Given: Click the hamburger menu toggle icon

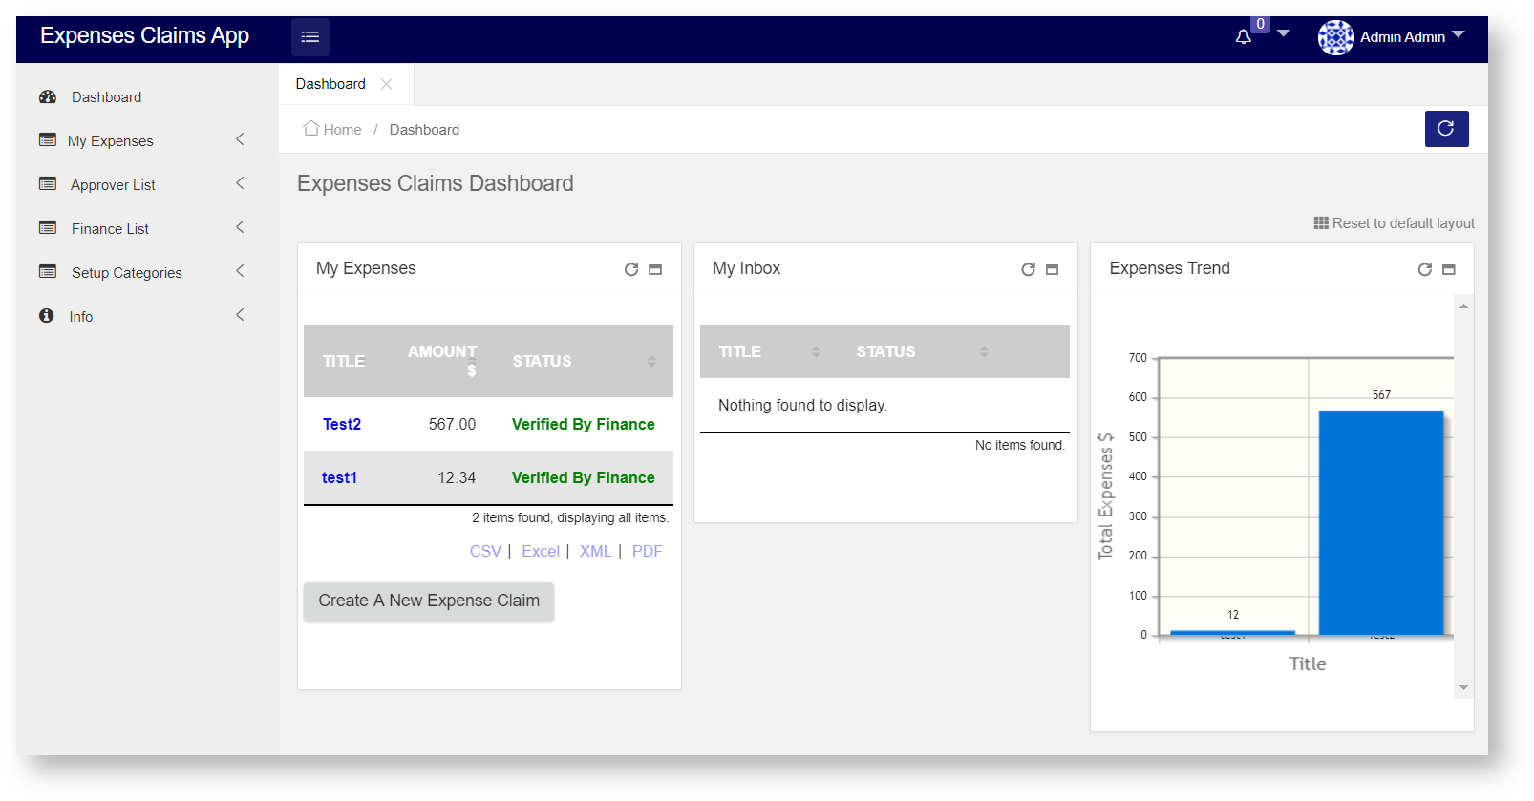Looking at the screenshot, I should (x=309, y=37).
